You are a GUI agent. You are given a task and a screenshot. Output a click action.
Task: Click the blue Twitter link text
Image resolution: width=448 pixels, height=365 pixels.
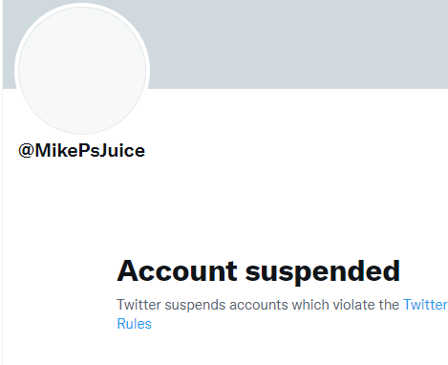point(425,305)
